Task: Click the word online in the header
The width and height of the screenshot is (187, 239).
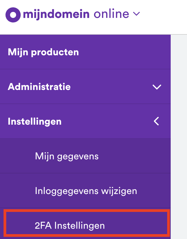Action: (x=111, y=14)
